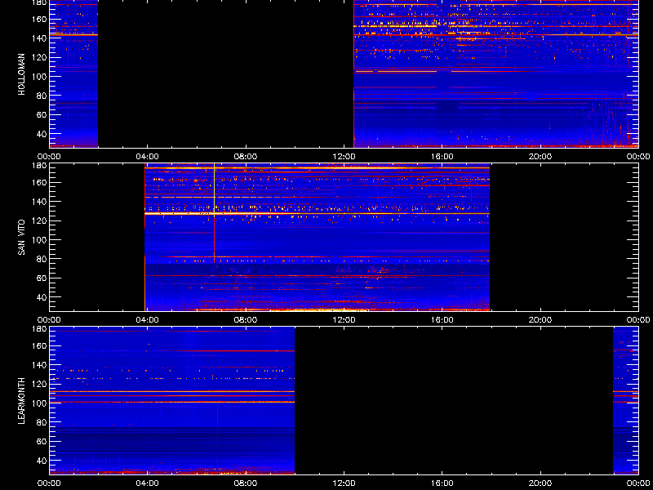Select the 120 frequency label on San Vito axis
The image size is (653, 490).
[39, 220]
